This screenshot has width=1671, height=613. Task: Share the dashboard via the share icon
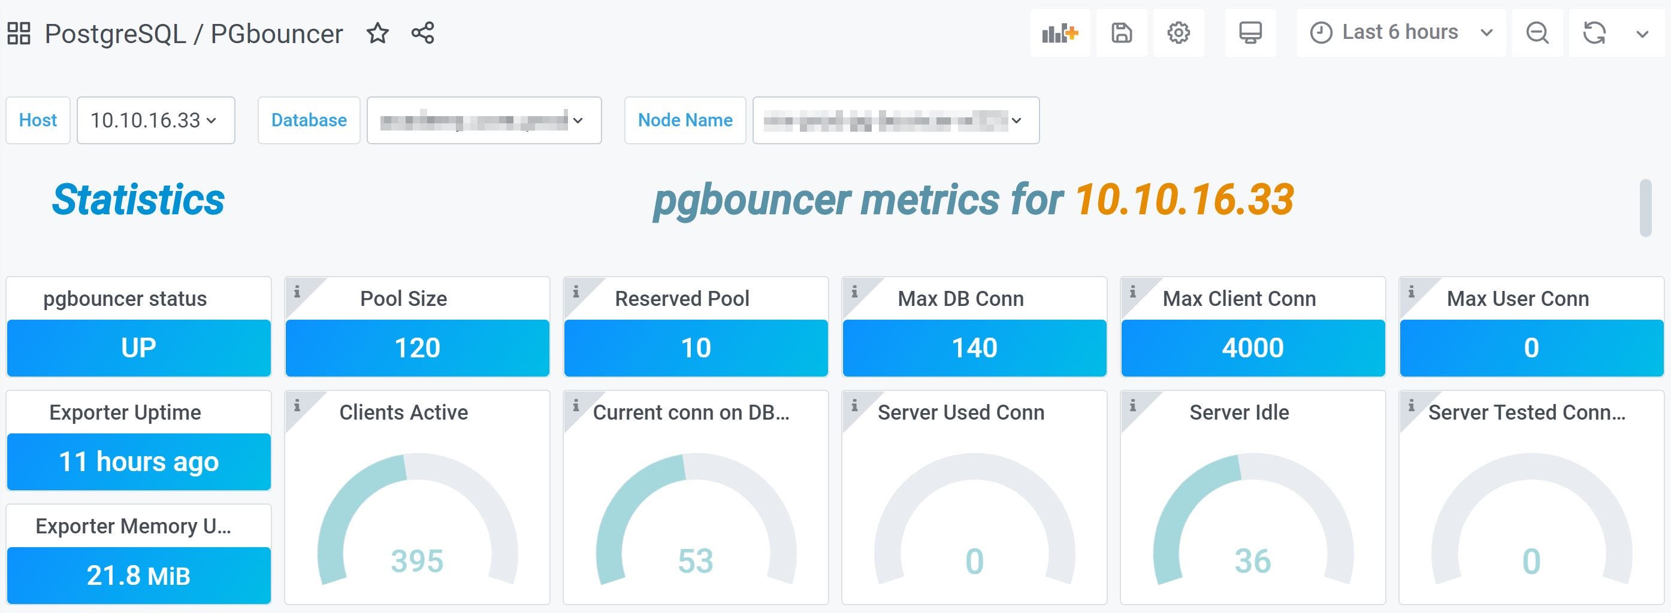tap(422, 34)
